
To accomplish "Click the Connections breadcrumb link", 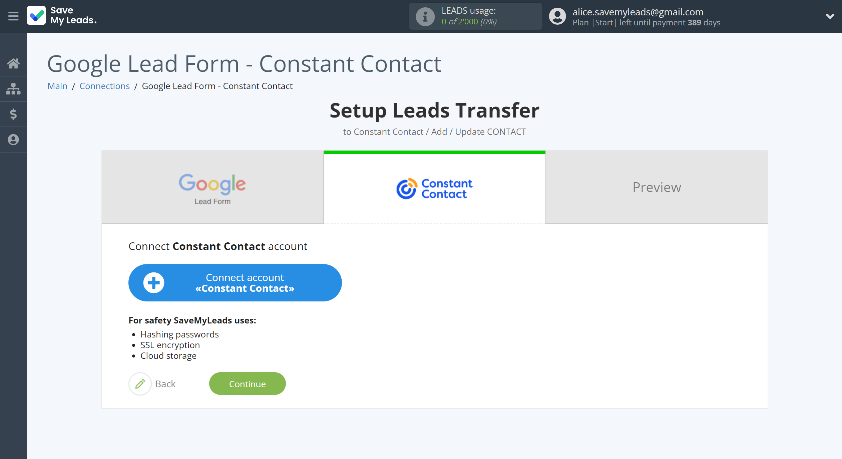I will pyautogui.click(x=104, y=85).
